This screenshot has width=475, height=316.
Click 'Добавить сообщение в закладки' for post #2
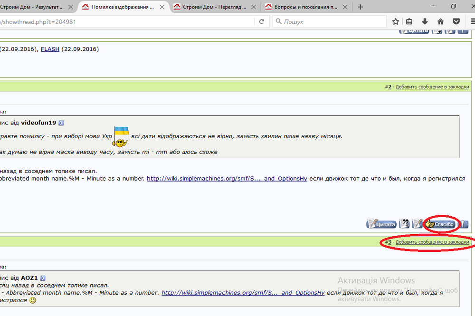pos(432,87)
